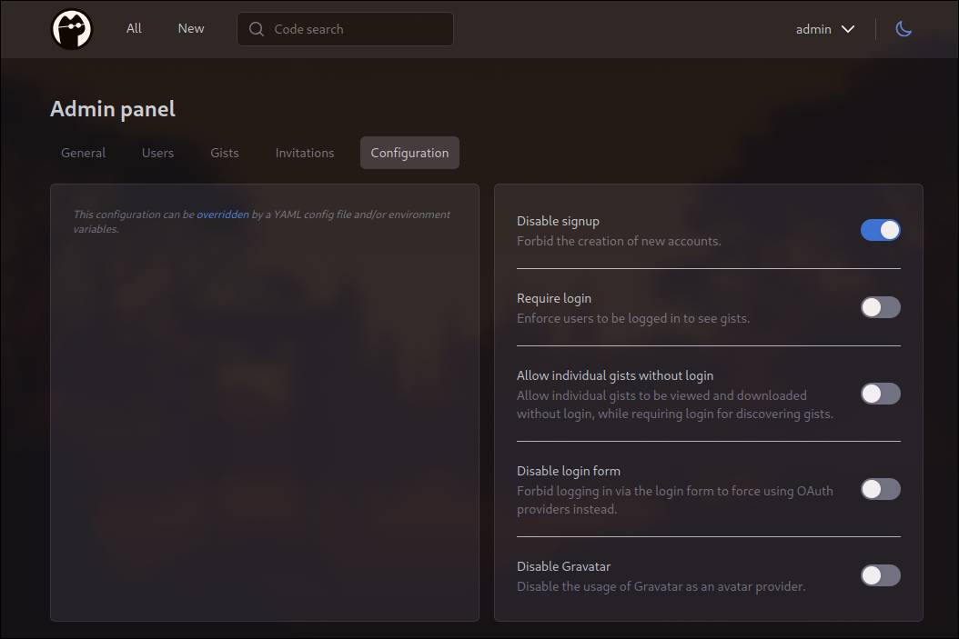
Task: Enable the Disable login form switch
Action: [x=880, y=489]
